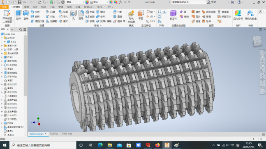The height and width of the screenshot is (149, 266).
Task: Click the Box (长方体) freeform tool
Action: (x=173, y=15)
